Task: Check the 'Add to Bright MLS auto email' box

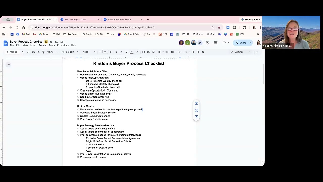Action: 78,94
